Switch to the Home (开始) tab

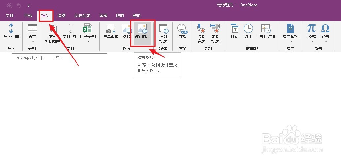point(28,15)
